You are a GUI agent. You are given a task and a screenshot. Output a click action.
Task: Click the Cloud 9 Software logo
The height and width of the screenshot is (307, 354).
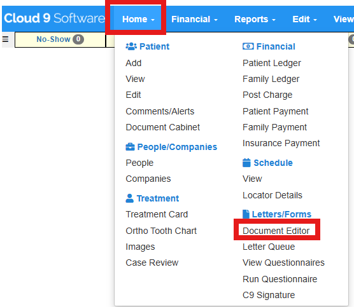[x=54, y=18]
